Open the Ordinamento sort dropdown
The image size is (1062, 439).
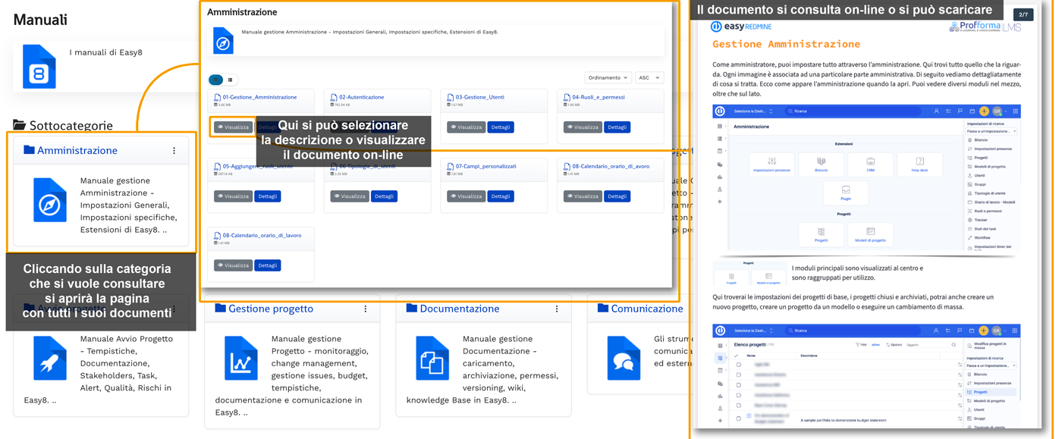pyautogui.click(x=608, y=77)
